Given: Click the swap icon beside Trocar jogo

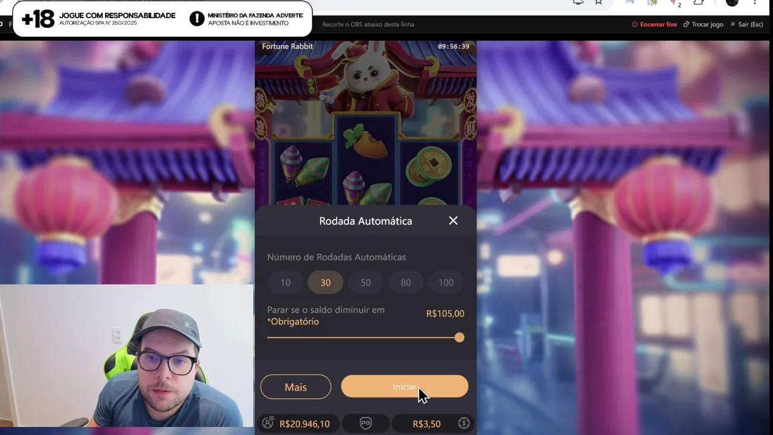Looking at the screenshot, I should (687, 24).
